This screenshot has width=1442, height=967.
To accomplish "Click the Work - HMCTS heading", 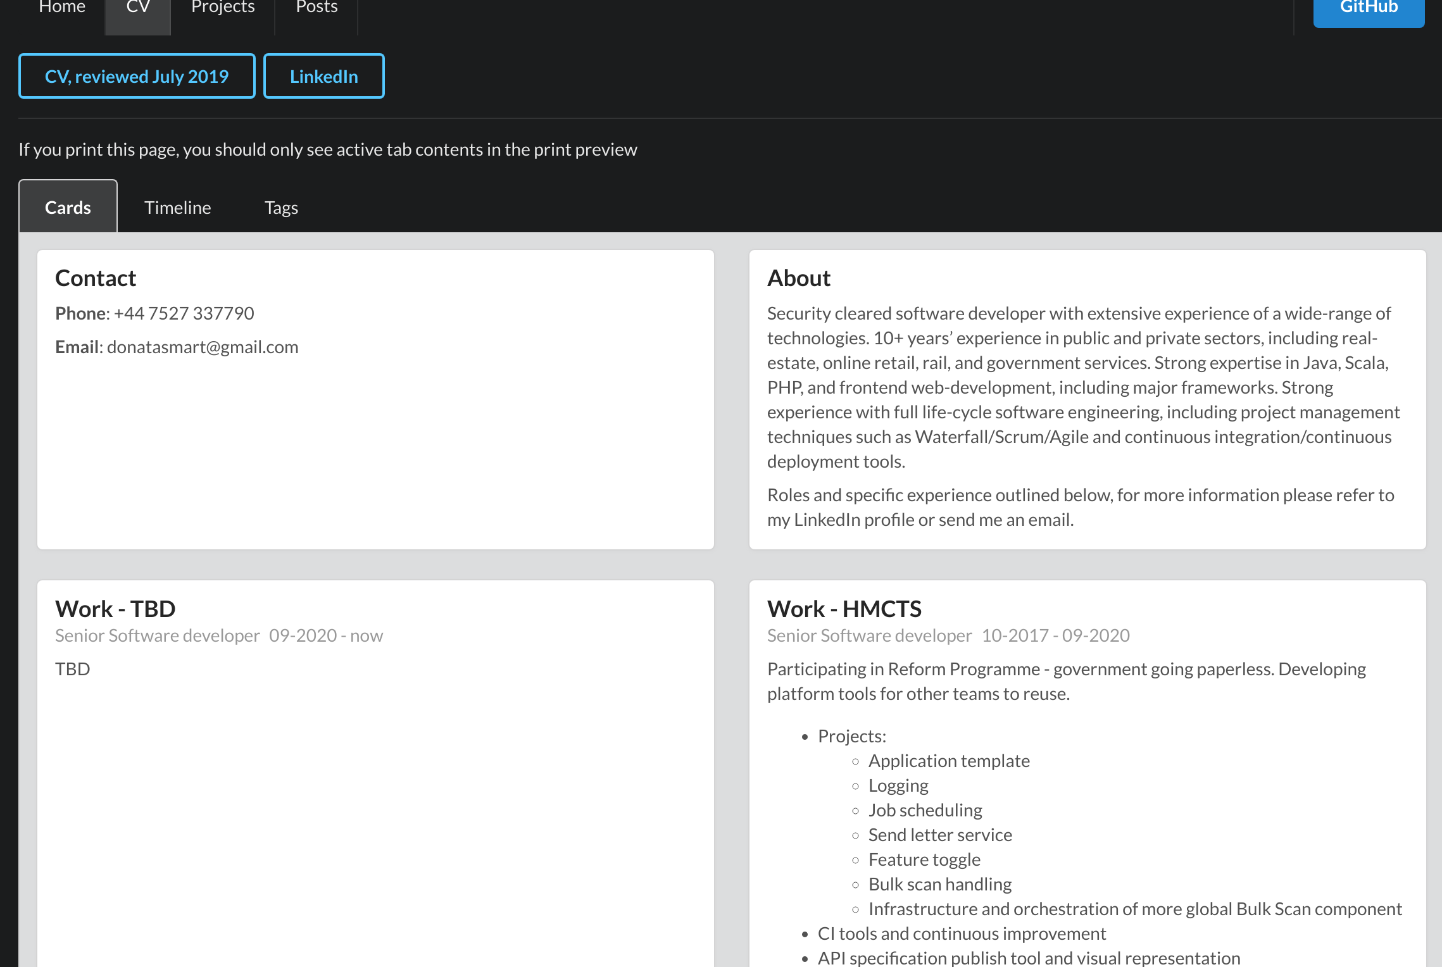I will tap(844, 609).
